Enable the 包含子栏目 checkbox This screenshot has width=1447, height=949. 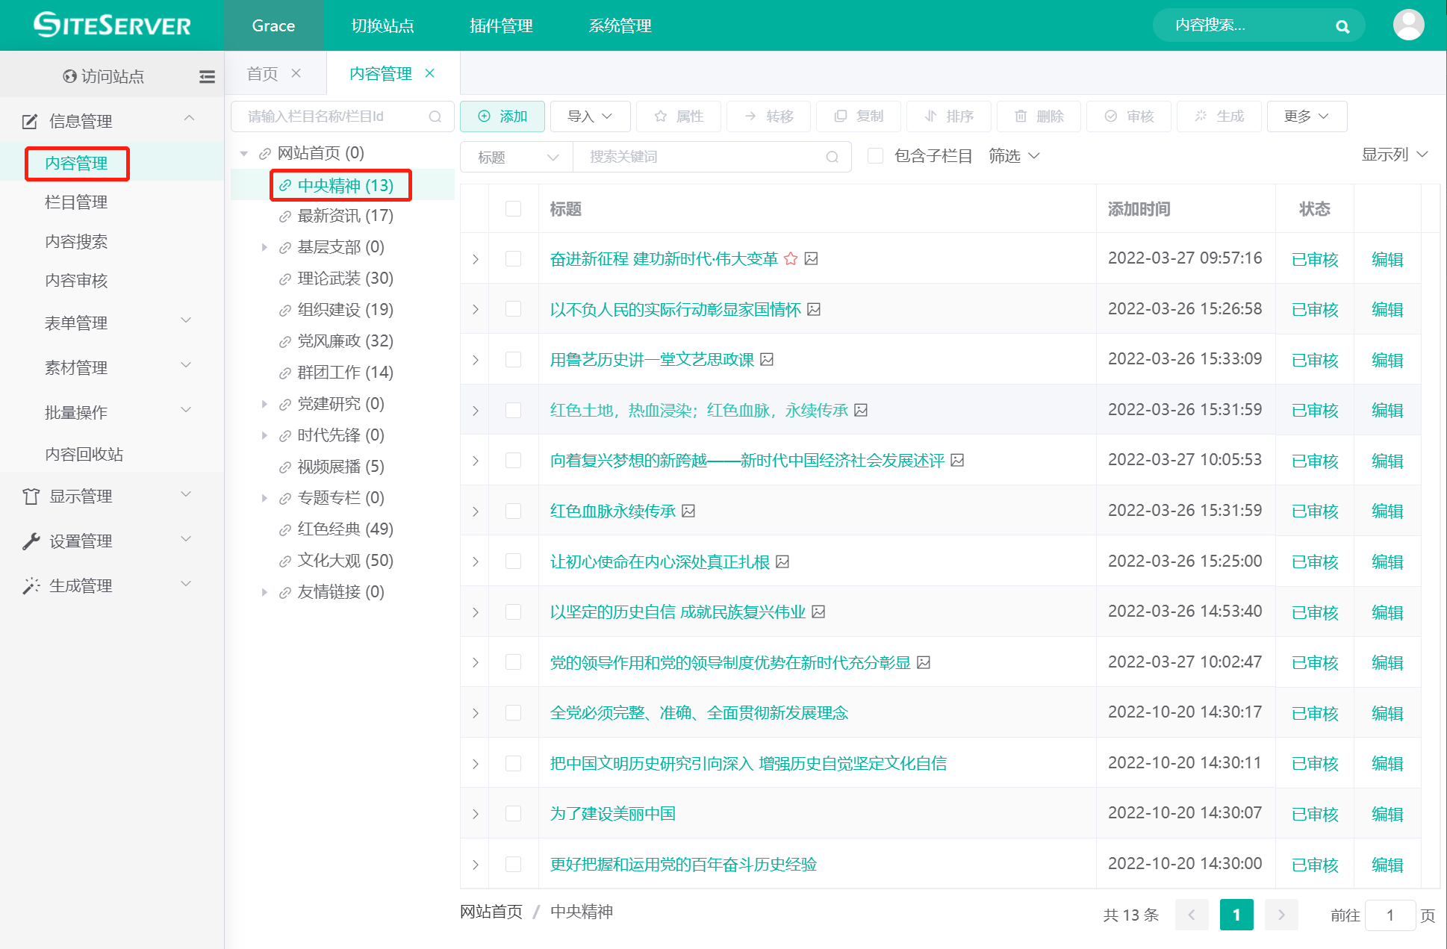[875, 155]
